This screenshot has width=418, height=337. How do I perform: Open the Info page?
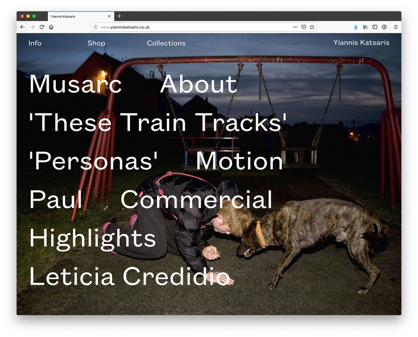click(x=35, y=43)
